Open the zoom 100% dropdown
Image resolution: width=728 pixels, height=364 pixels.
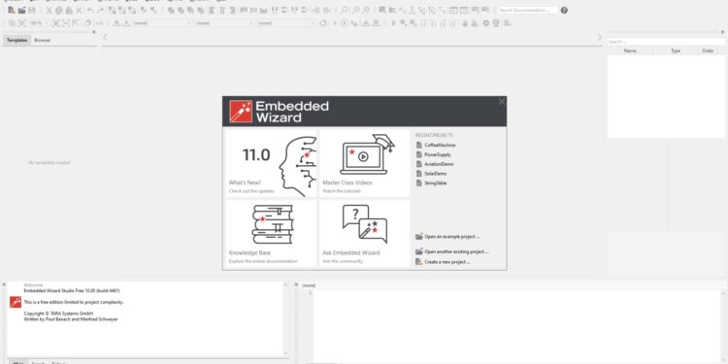click(x=38, y=22)
